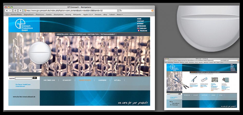Reload the page with the refresh button
Viewport: 243px width, 115px height.
[15, 10]
